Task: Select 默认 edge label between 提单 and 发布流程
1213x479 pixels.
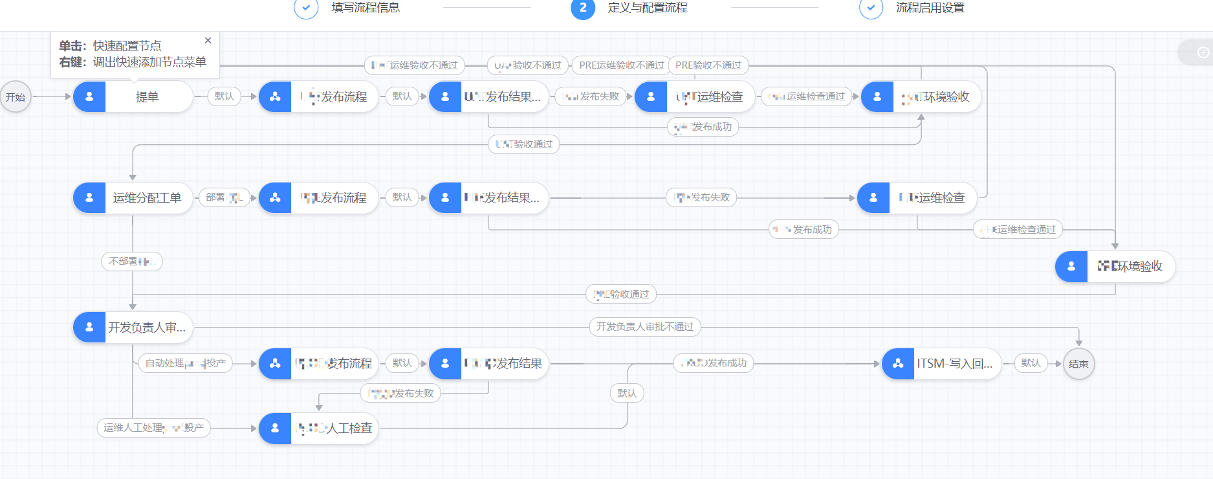Action: 224,96
